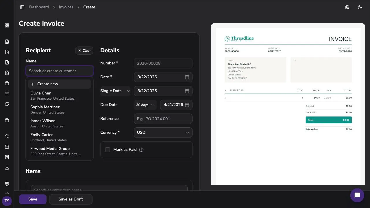Image resolution: width=370 pixels, height=208 pixels.
Task: Choose James Wilson from customer list
Action: pyautogui.click(x=60, y=123)
